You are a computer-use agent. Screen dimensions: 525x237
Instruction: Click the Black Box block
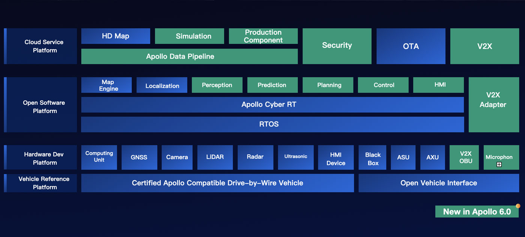point(373,157)
